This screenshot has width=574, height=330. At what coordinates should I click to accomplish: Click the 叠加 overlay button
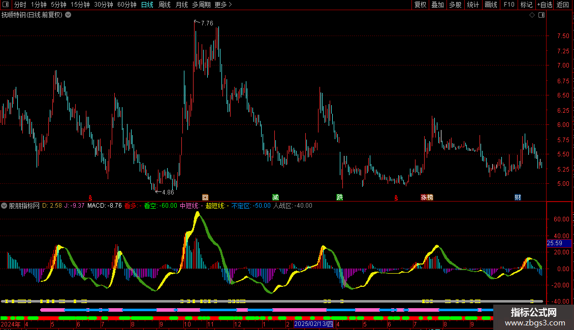click(x=437, y=5)
